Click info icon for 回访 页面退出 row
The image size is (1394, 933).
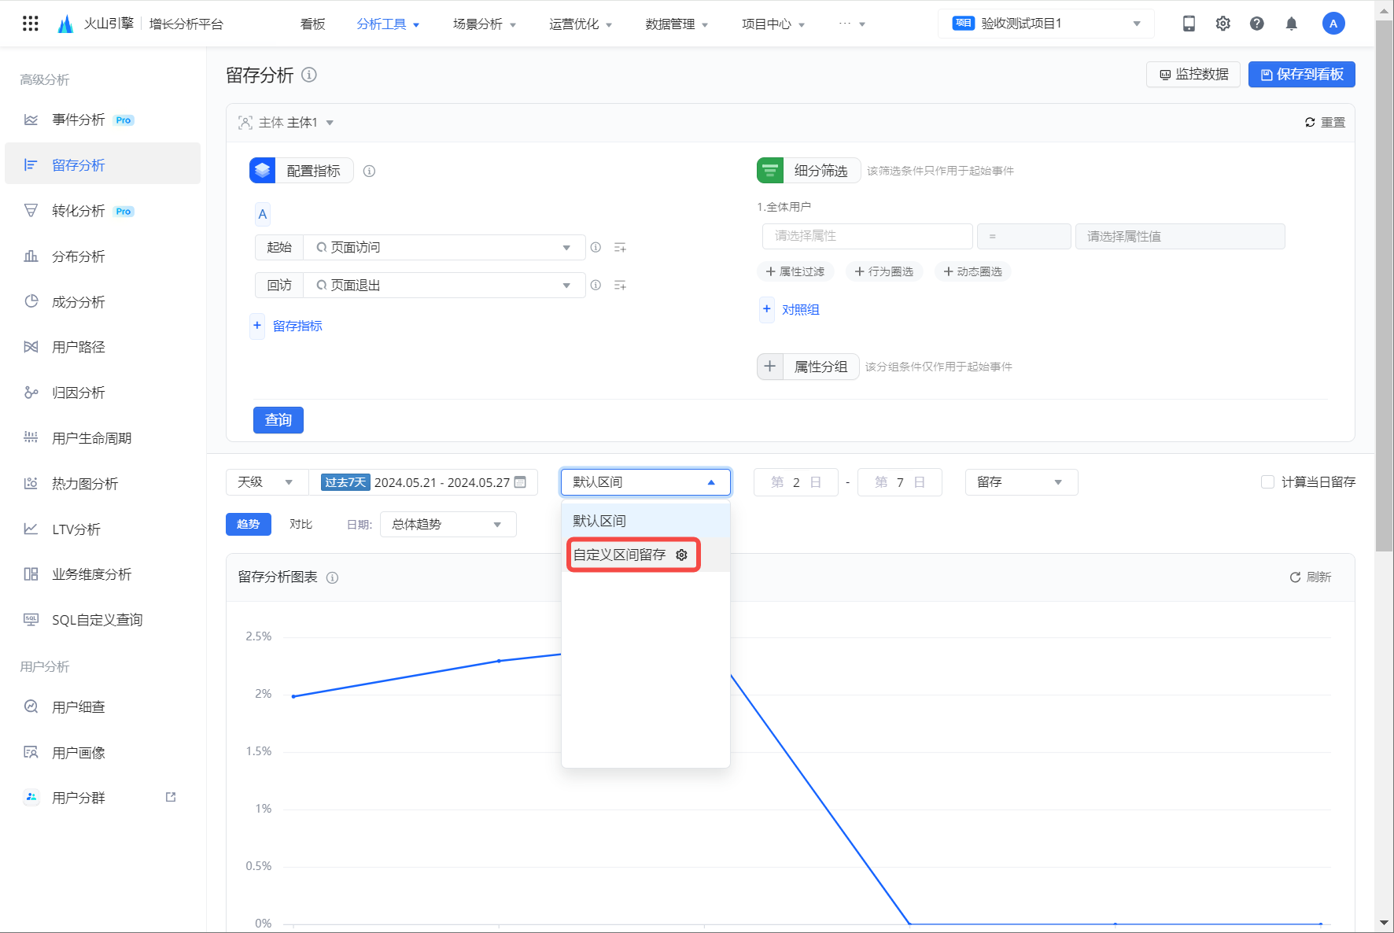(x=596, y=285)
